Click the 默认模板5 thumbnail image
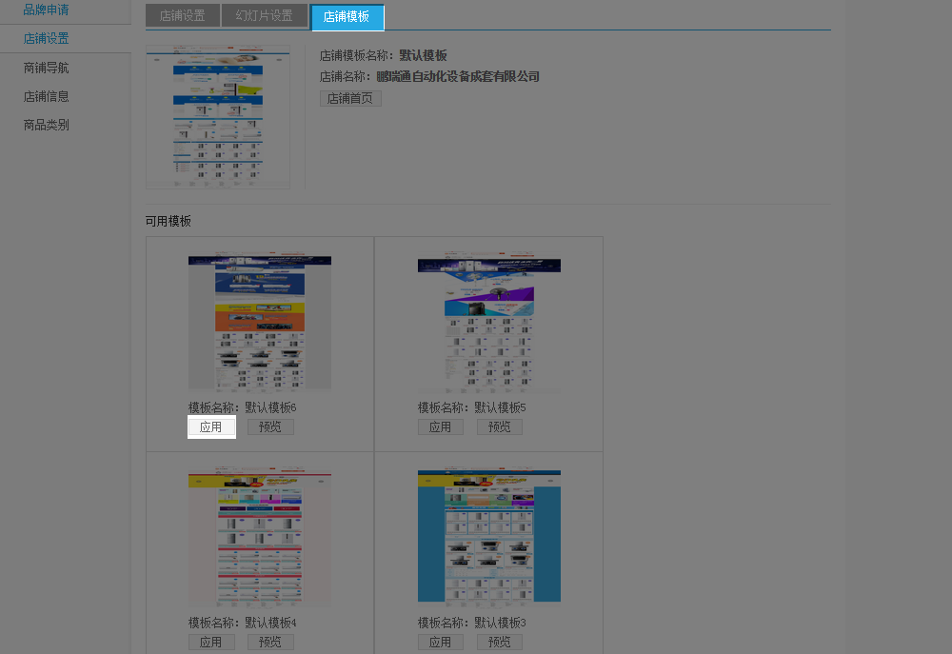The width and height of the screenshot is (952, 654). point(489,324)
